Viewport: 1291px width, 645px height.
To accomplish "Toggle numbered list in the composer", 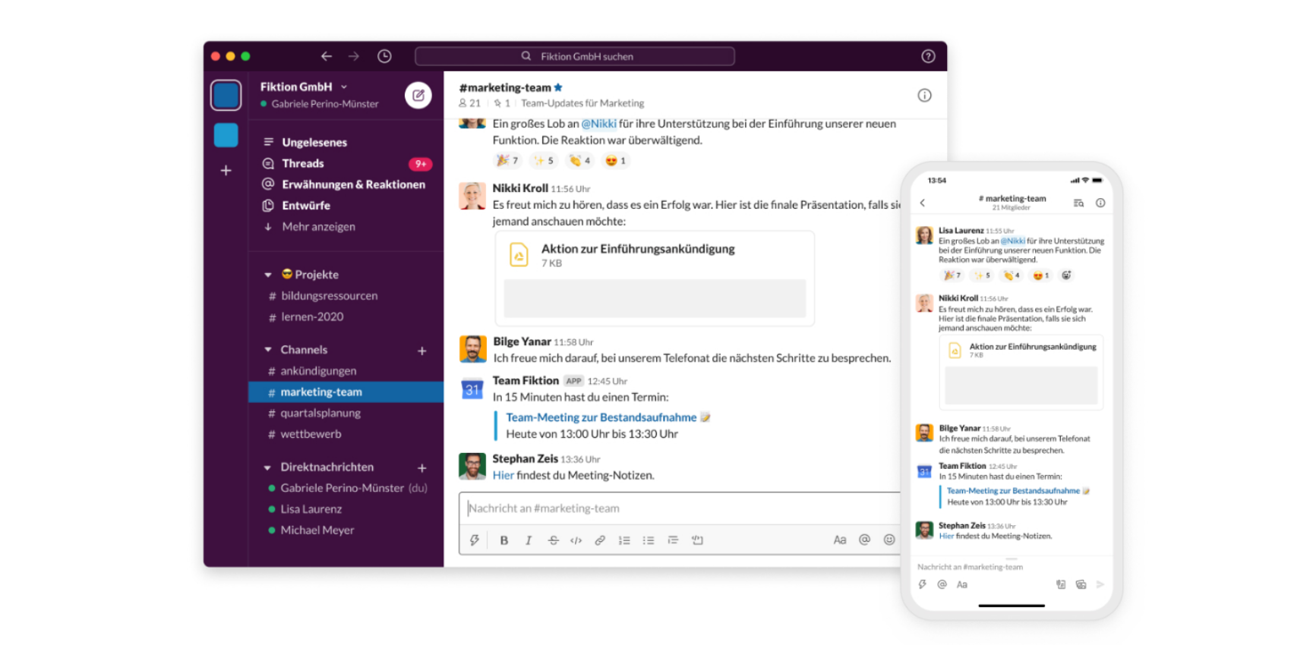I will 624,540.
